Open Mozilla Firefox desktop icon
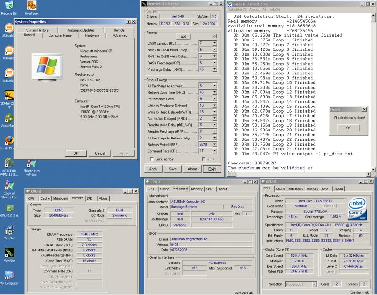The height and width of the screenshot is (295, 377). tap(8, 143)
